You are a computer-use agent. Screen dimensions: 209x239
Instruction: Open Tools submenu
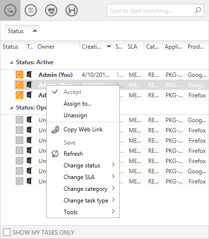click(83, 212)
